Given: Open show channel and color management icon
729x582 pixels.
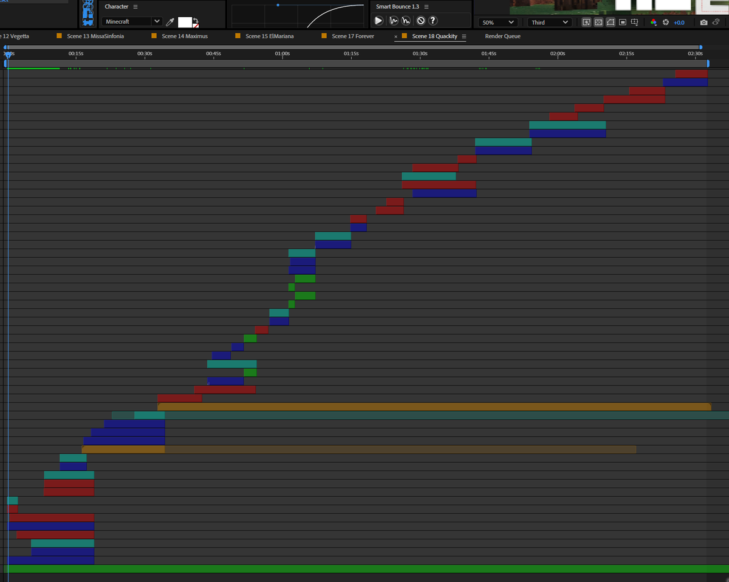Looking at the screenshot, I should click(x=654, y=22).
